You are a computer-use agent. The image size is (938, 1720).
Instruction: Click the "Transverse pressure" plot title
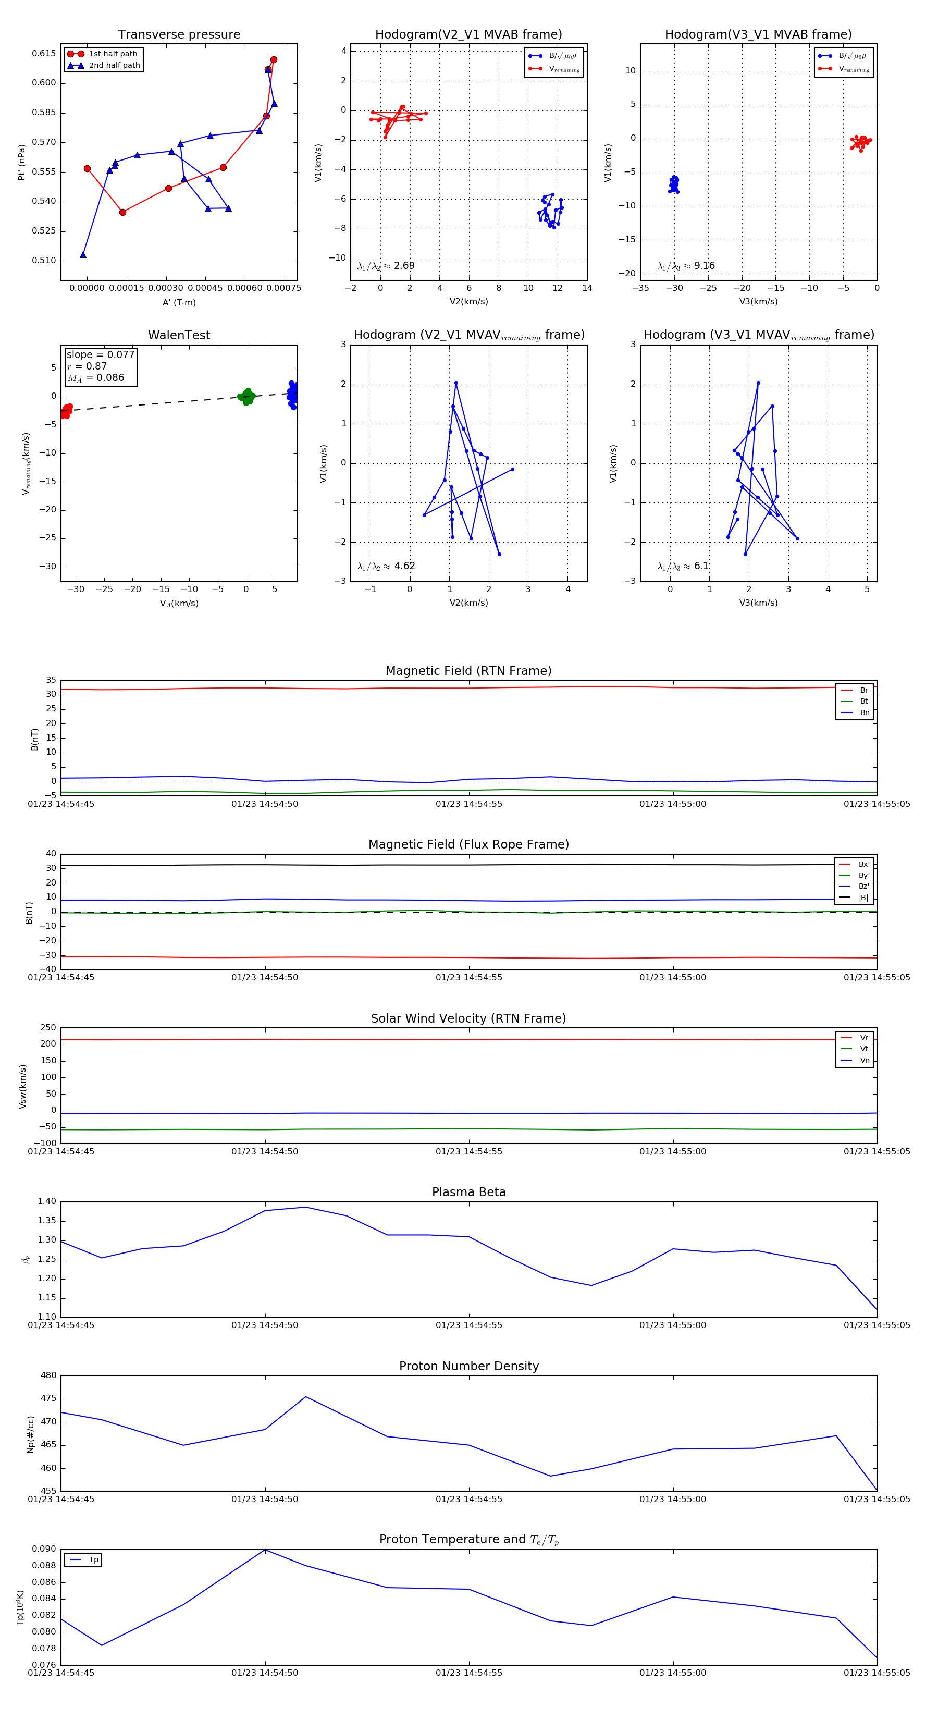(179, 35)
